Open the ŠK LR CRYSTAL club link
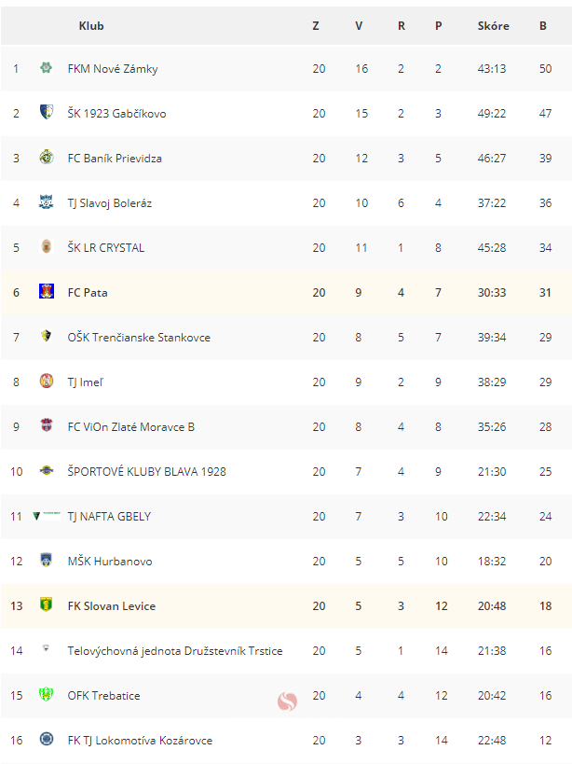Viewport: 572px width, 764px height. click(x=106, y=247)
